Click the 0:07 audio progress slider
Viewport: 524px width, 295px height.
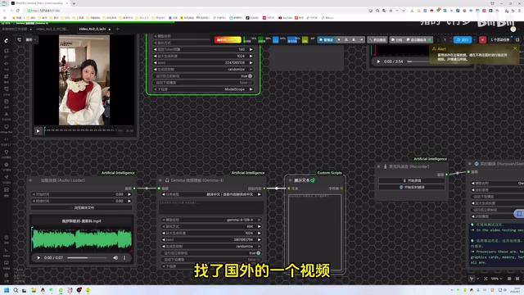(87, 258)
